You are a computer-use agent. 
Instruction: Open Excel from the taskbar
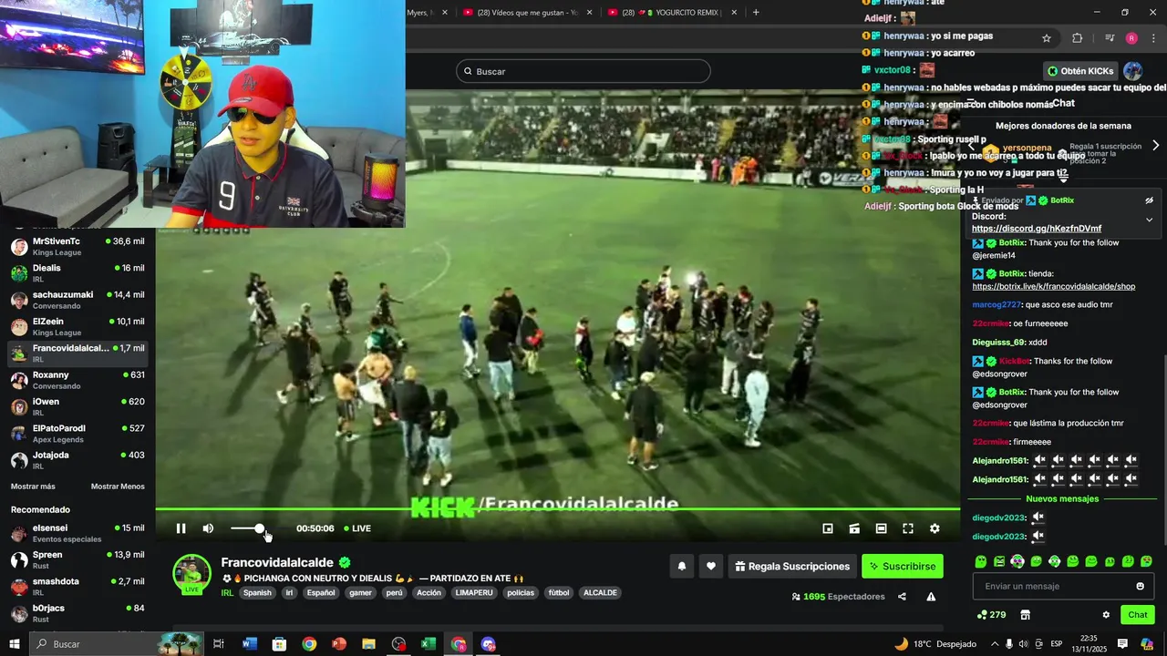pos(428,644)
